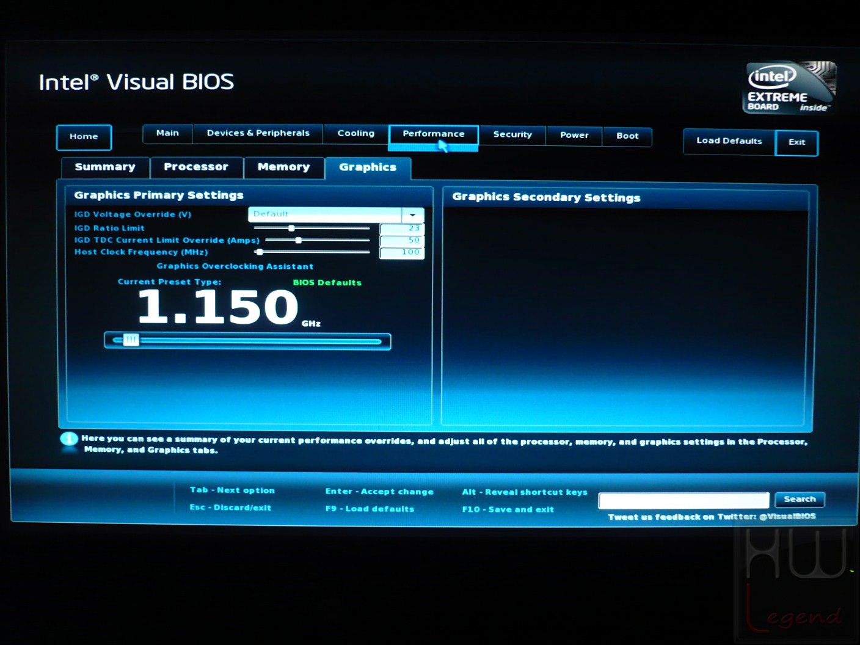Click the 'Esc - Discard/exit' hint
This screenshot has width=860, height=645.
click(x=230, y=508)
